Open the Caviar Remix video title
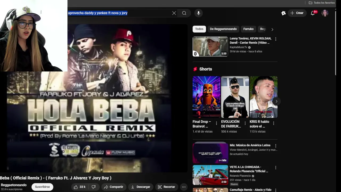The image size is (341, 192). pos(250,41)
